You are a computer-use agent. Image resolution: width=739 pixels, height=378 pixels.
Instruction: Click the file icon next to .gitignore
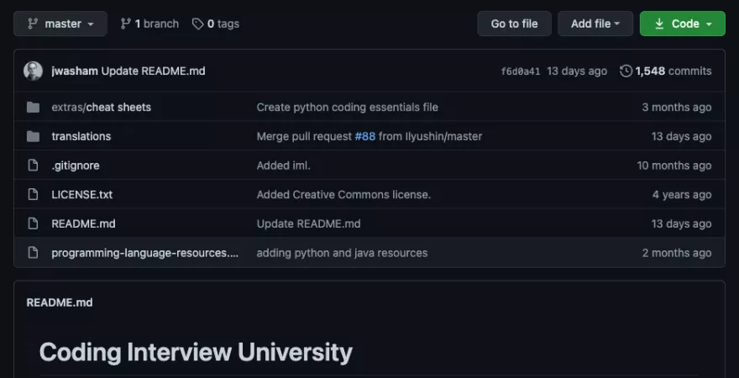pyautogui.click(x=34, y=165)
